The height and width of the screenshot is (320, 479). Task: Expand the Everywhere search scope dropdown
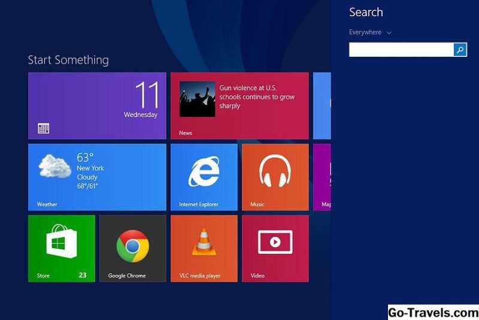(x=370, y=32)
